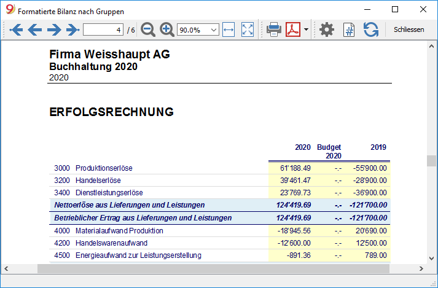Click the 2019 value -28'900.00
This screenshot has height=288, width=438.
point(370,181)
